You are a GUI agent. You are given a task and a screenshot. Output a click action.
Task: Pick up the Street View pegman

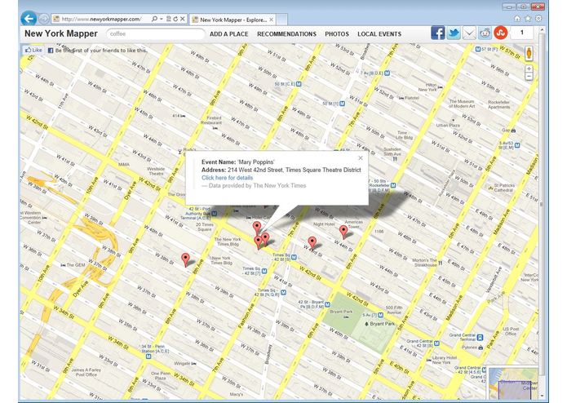coord(529,54)
